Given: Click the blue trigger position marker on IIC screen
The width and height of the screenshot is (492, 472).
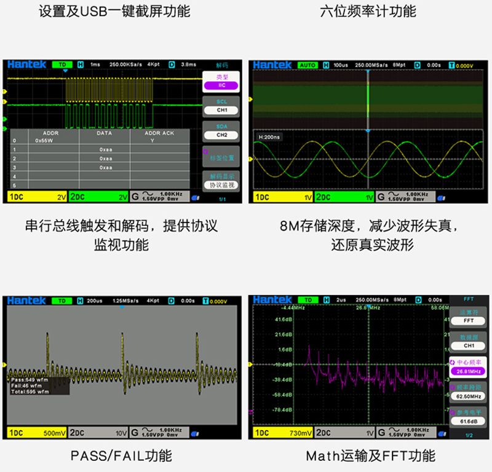Looking at the screenshot, I should point(65,71).
